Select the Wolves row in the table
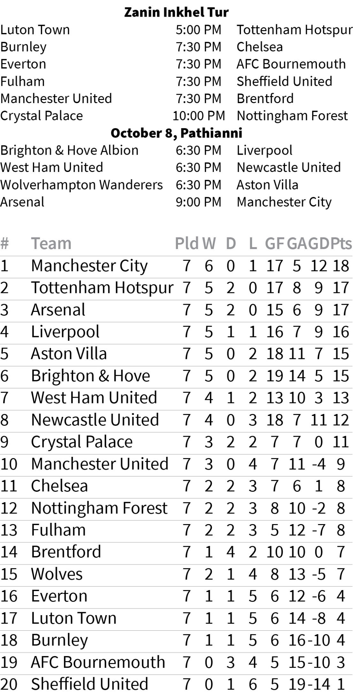 tap(176, 574)
